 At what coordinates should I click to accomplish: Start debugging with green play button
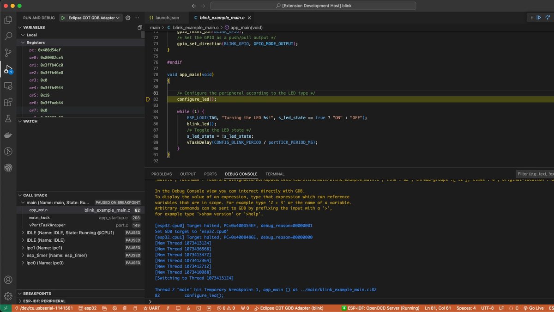(x=63, y=18)
